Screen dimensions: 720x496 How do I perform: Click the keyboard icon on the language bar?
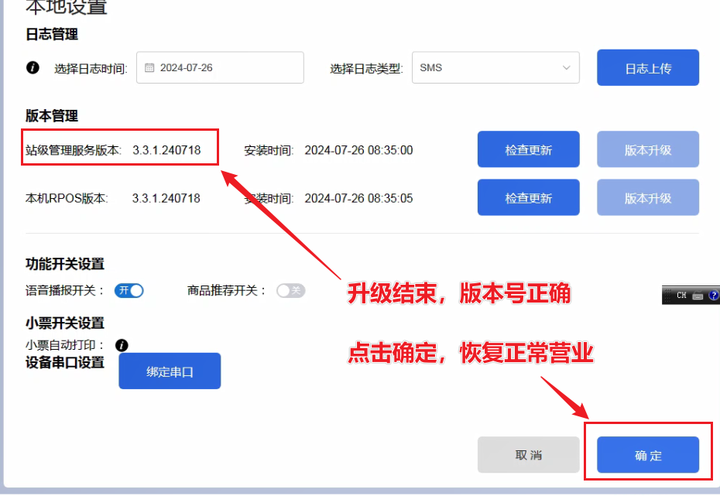tap(698, 296)
